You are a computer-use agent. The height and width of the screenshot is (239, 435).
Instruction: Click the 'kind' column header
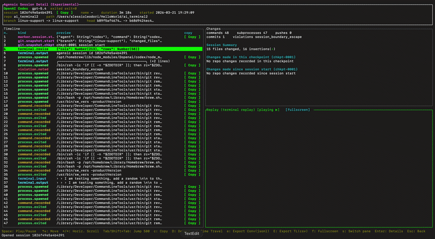[22, 33]
